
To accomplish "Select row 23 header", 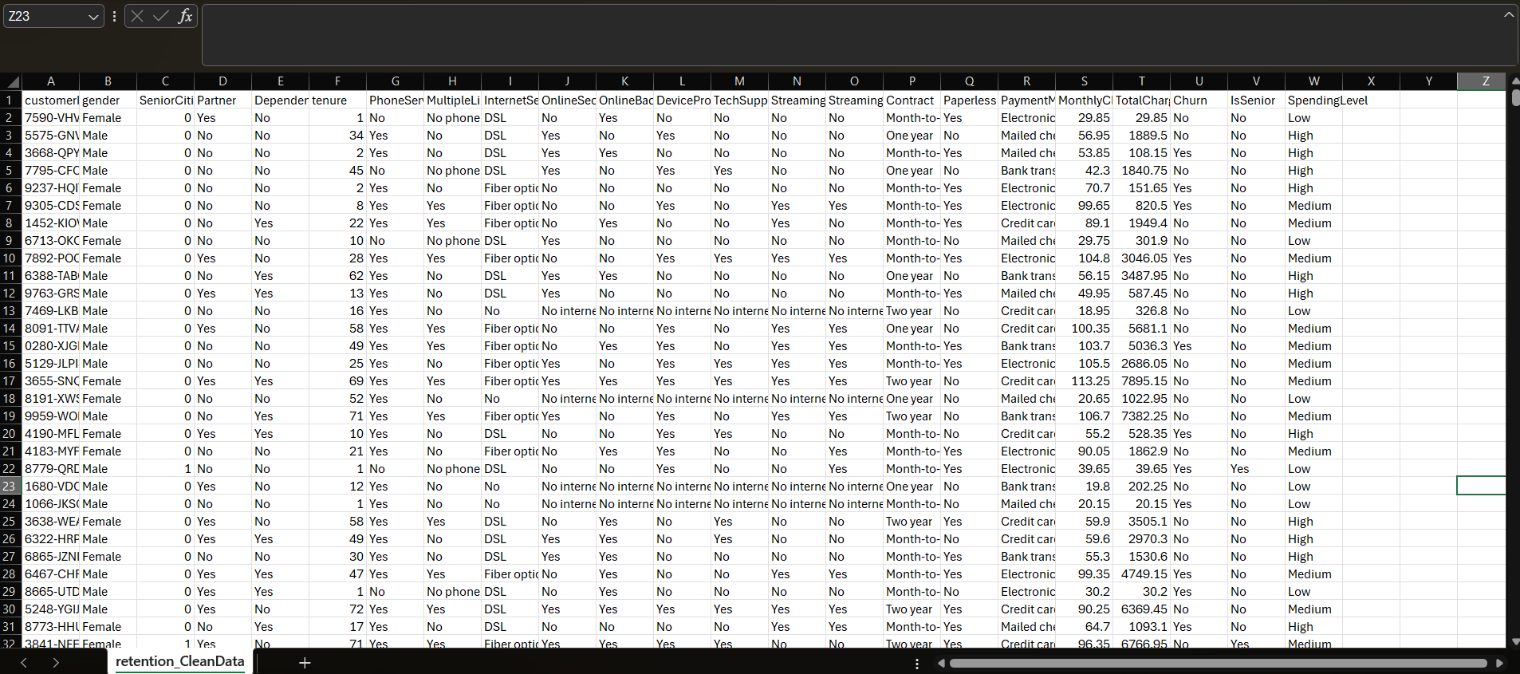I will tap(10, 487).
